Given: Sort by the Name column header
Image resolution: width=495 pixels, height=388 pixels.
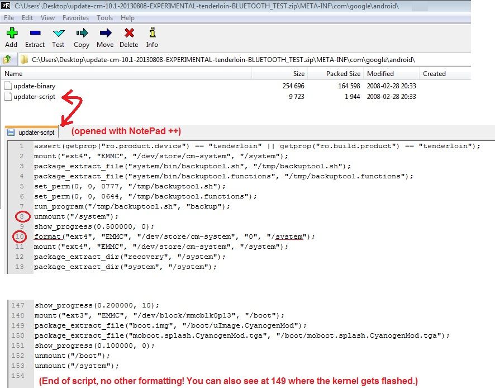Looking at the screenshot, I should tap(14, 74).
